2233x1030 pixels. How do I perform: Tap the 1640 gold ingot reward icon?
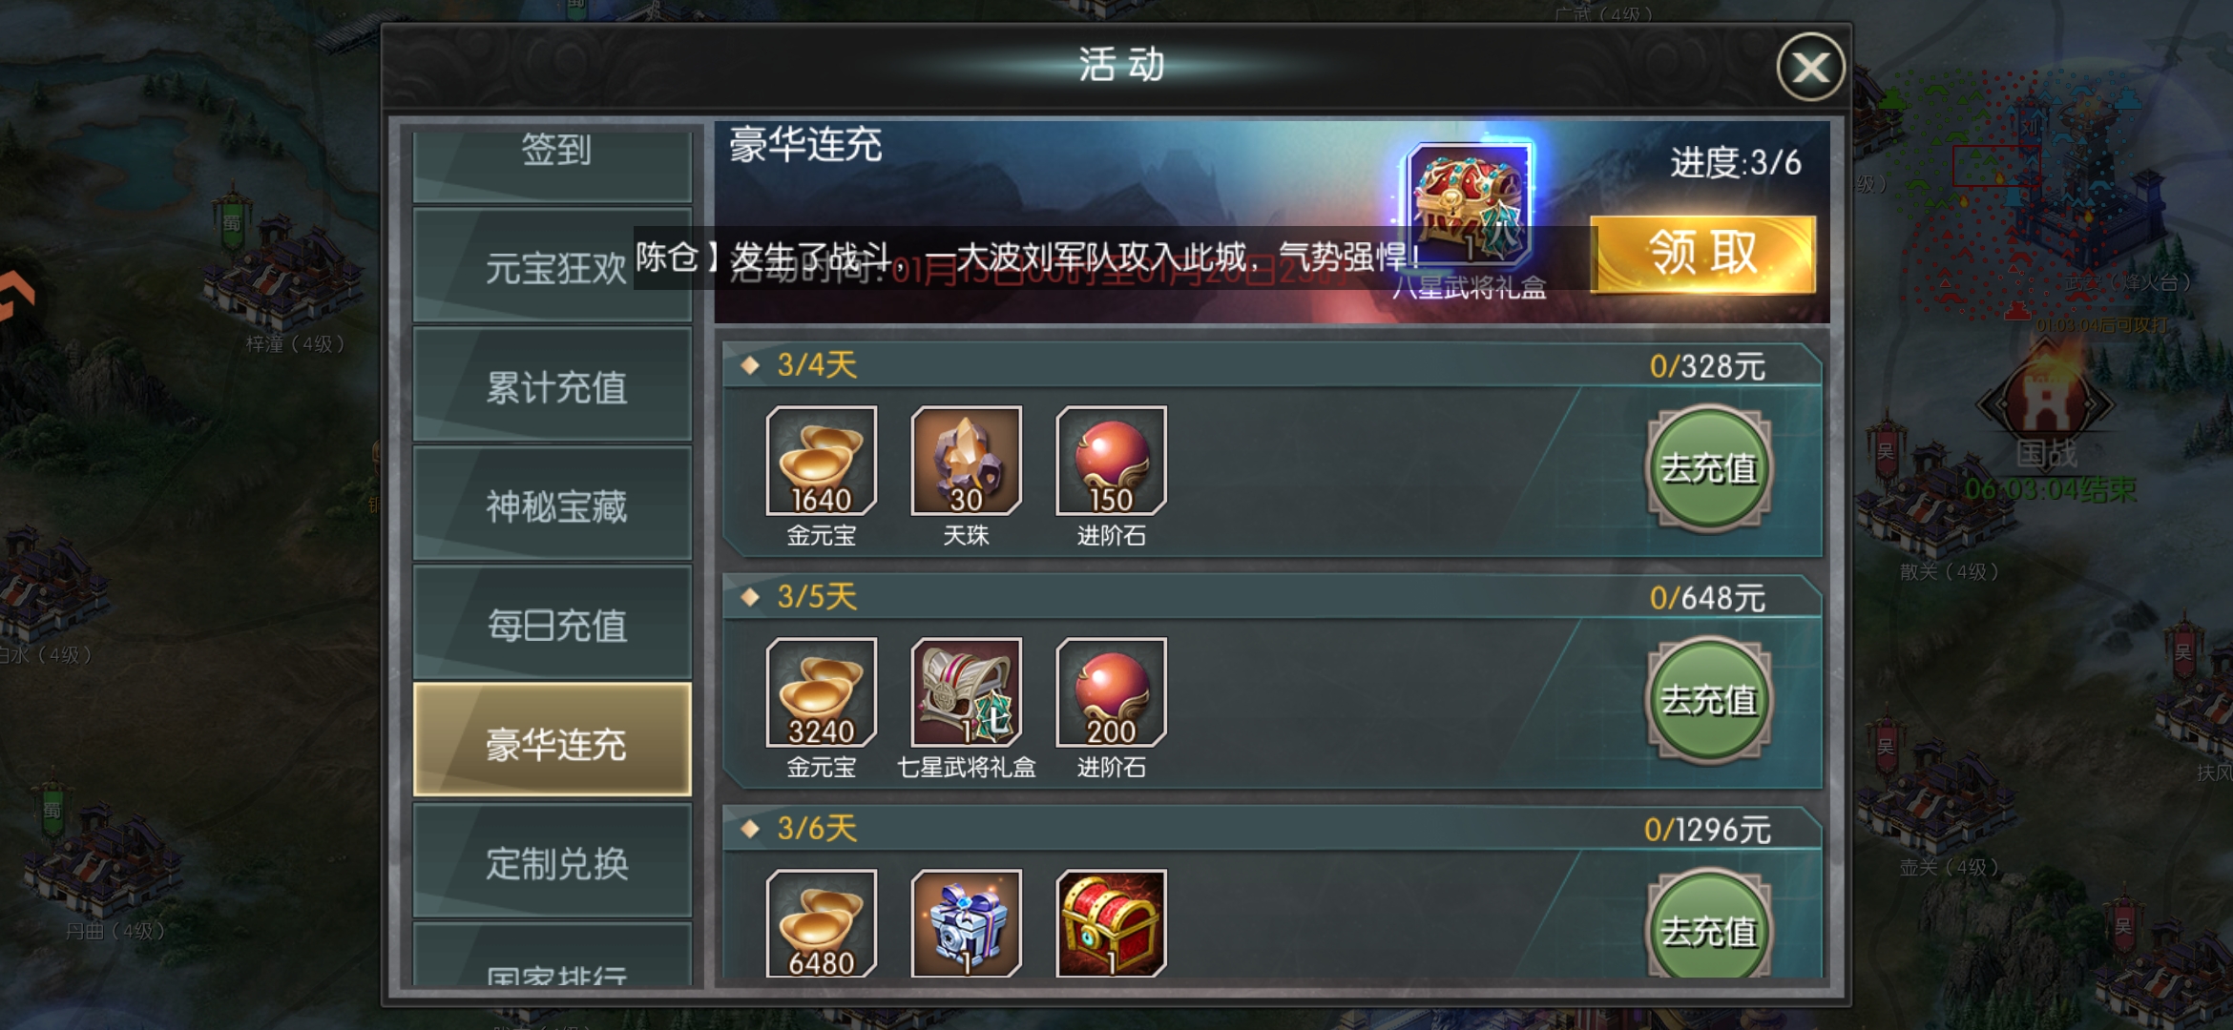point(821,461)
